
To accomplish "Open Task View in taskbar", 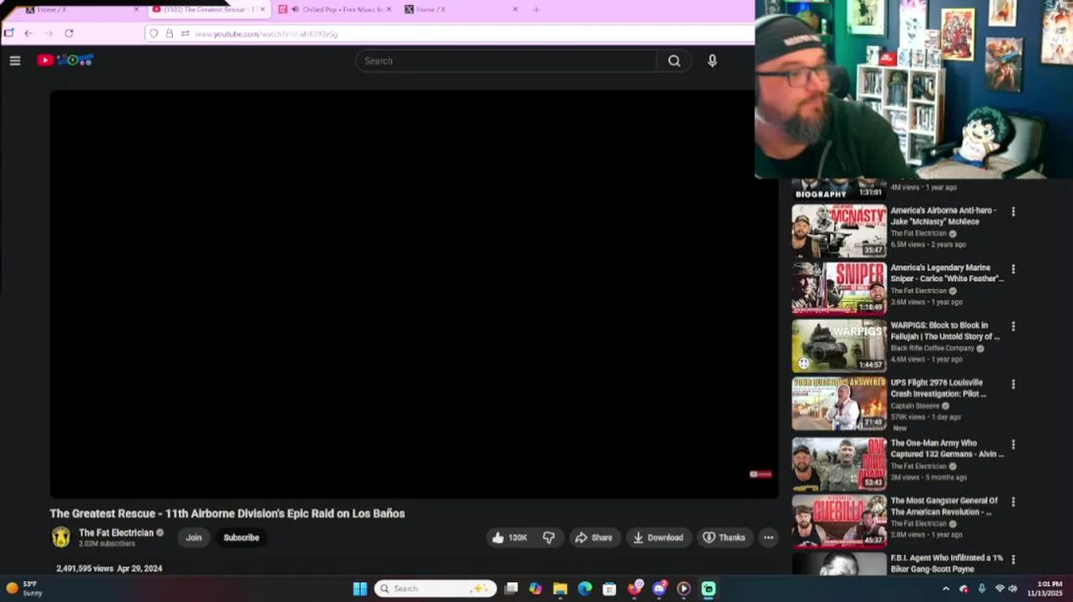I will point(511,589).
